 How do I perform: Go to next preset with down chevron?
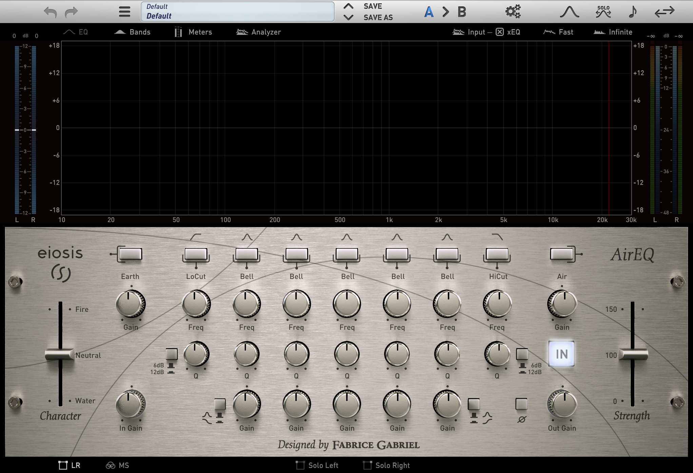pos(349,17)
